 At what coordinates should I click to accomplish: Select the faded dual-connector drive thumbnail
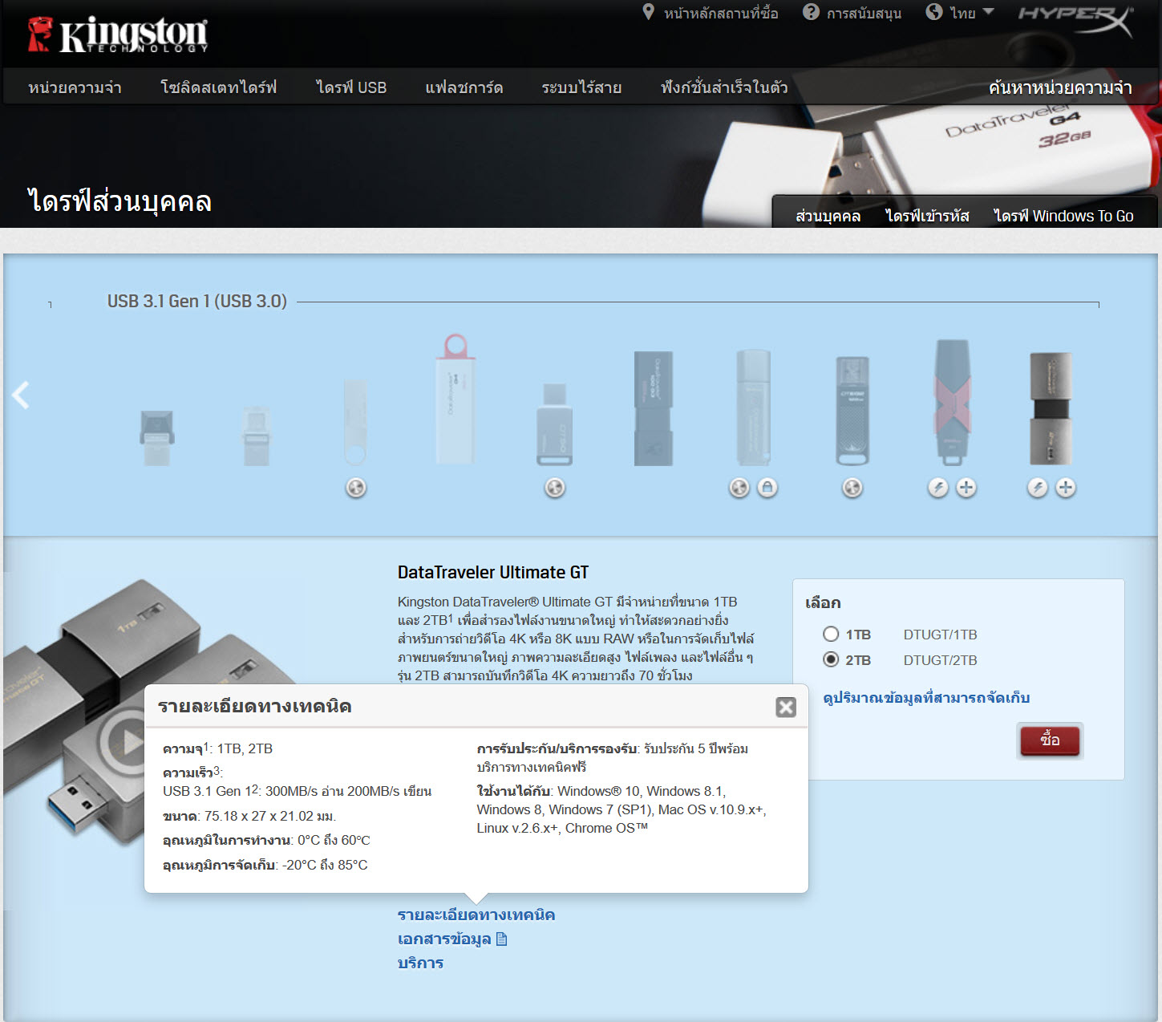click(x=257, y=436)
